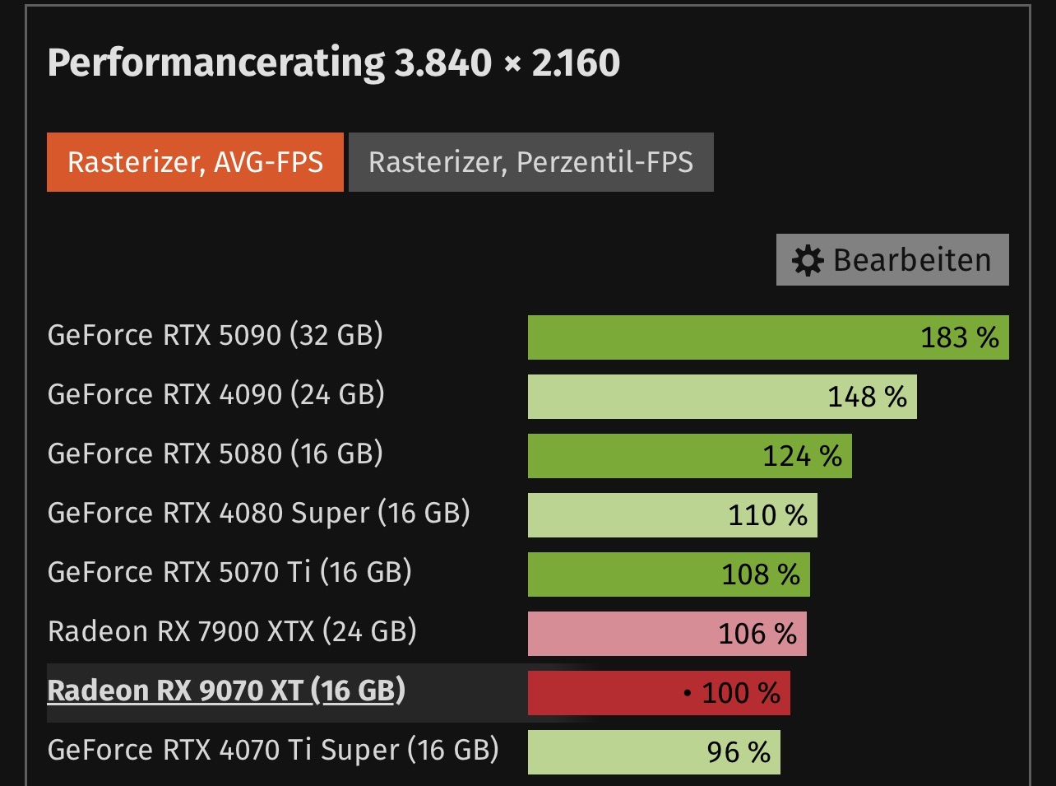
Task: Click the gear icon beside Bearbeiten
Action: pos(807,261)
